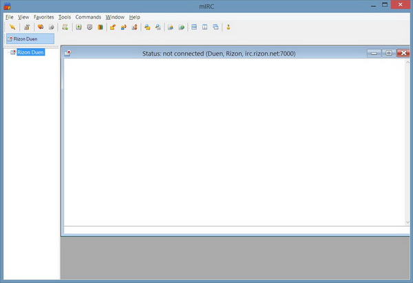This screenshot has width=413, height=283.
Task: Tile windows horizontally using the toolbar
Action: (194, 27)
